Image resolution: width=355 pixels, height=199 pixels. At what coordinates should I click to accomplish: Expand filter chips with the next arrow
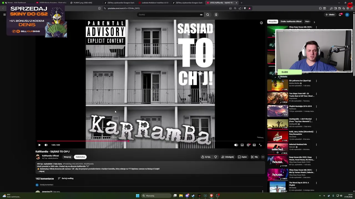tap(314, 22)
